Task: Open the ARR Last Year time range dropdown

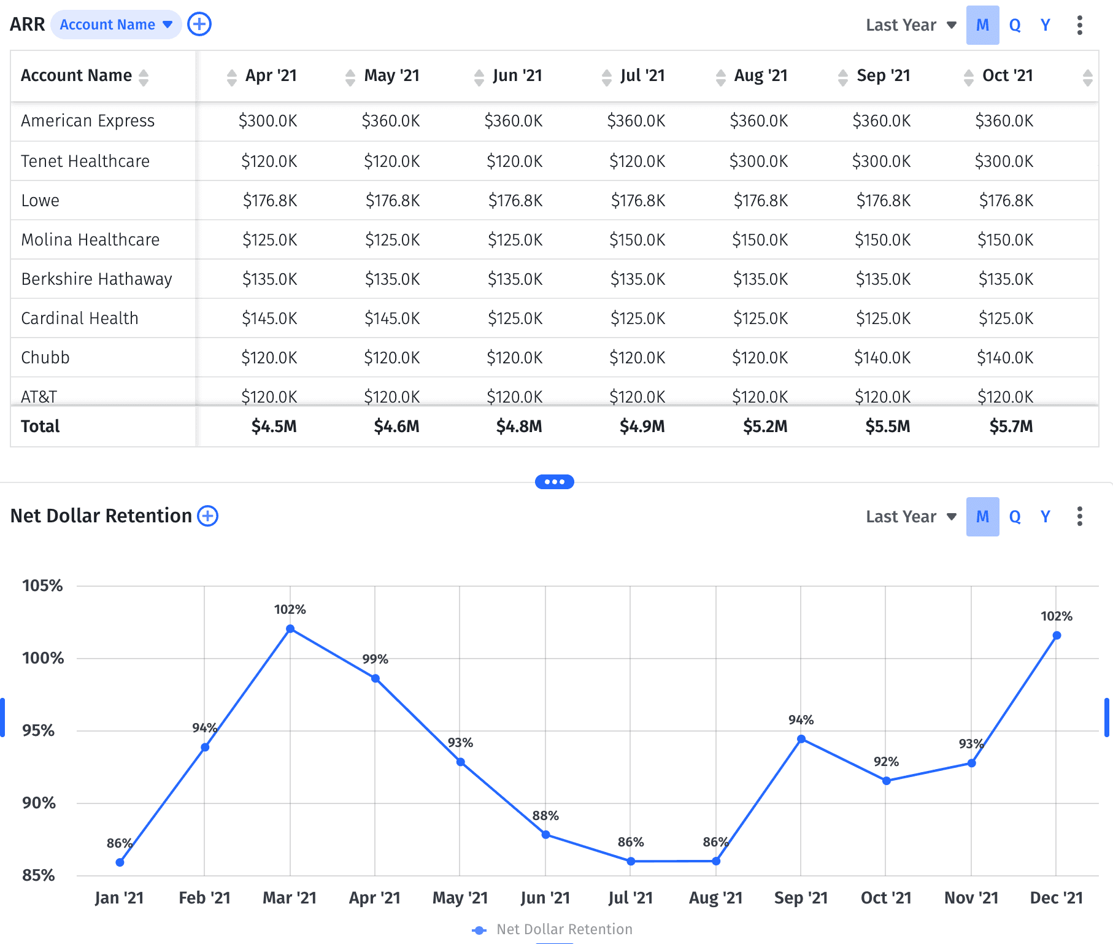Action: pyautogui.click(x=911, y=25)
